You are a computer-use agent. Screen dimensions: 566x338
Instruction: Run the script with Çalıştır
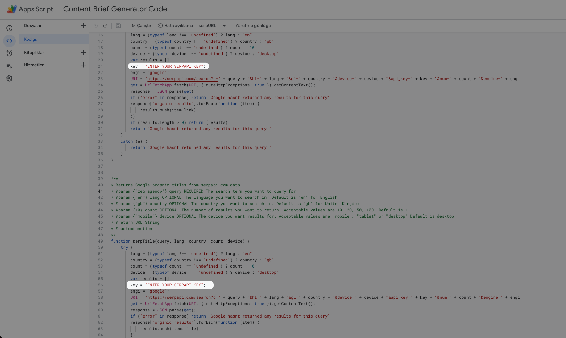click(141, 26)
